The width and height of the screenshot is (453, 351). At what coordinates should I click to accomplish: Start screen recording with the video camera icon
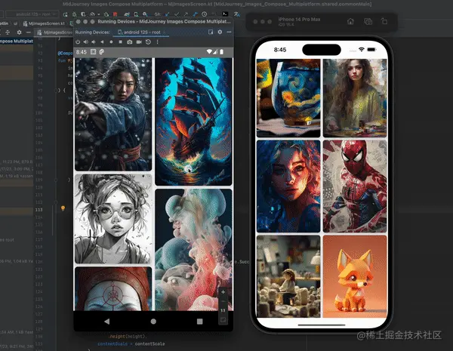tap(139, 42)
